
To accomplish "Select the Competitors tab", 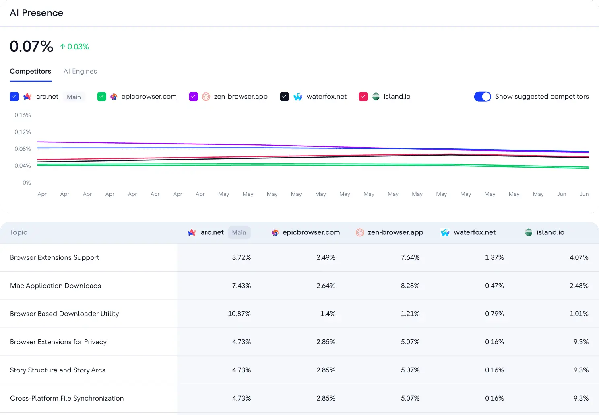I will (x=30, y=71).
